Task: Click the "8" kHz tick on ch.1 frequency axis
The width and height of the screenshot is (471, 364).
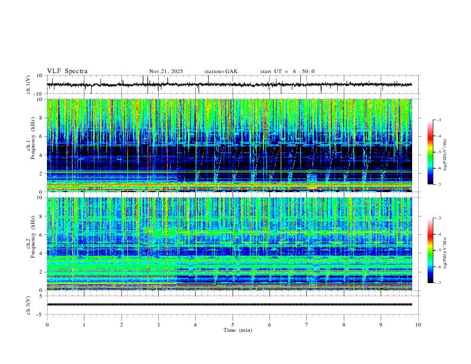Action: [41, 118]
